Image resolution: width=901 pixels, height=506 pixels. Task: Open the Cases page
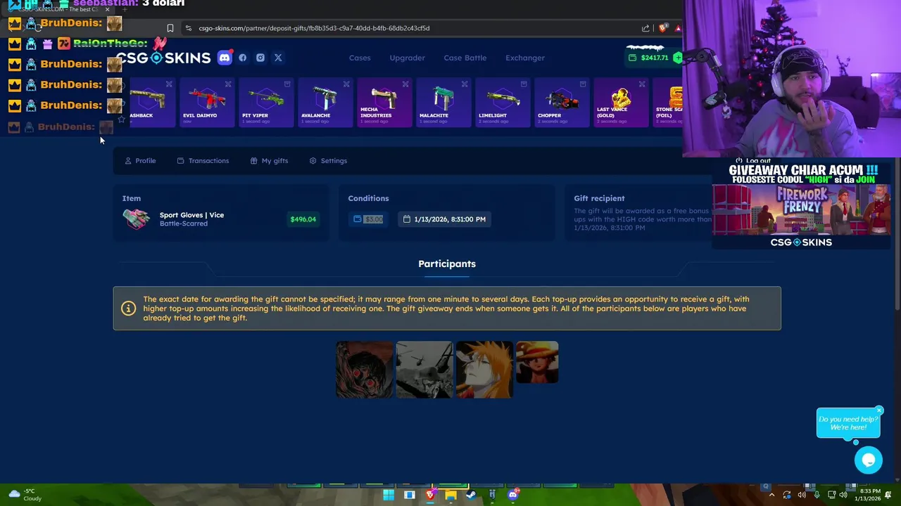coord(360,58)
